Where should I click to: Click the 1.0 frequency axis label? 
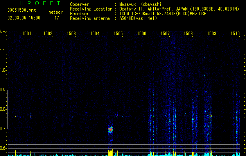(x=3, y=70)
